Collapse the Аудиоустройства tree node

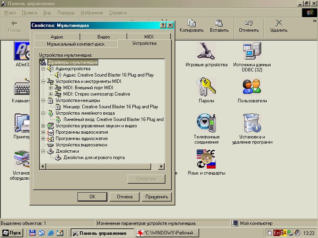point(43,69)
